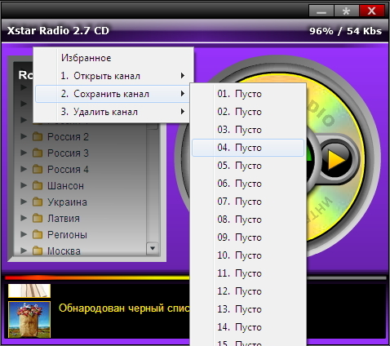Select the Россия 4 folder label
The image size is (390, 346).
point(68,170)
